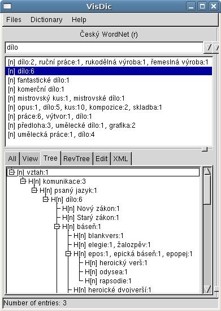The image size is (221, 311).
Task: Select heroický verš:1 in the tree
Action: pyautogui.click(x=116, y=263)
